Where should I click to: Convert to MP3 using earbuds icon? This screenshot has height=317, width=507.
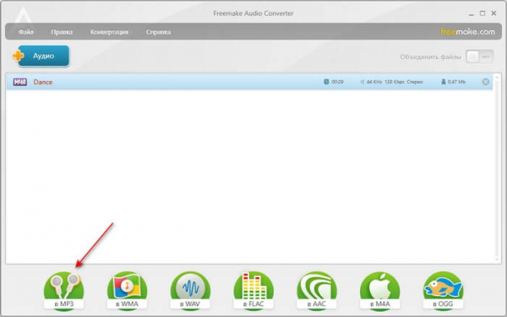click(x=63, y=291)
